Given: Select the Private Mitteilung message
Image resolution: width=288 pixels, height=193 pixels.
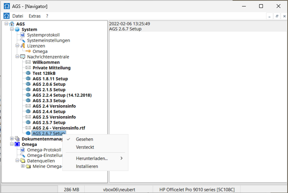Looking at the screenshot, I should 51,68.
